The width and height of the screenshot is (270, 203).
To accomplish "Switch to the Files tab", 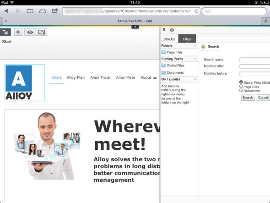I will click(x=187, y=39).
